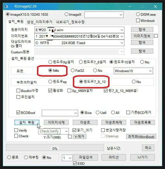
Task: Switch to the 생성_이미지추가 tab
Action: click(39, 22)
